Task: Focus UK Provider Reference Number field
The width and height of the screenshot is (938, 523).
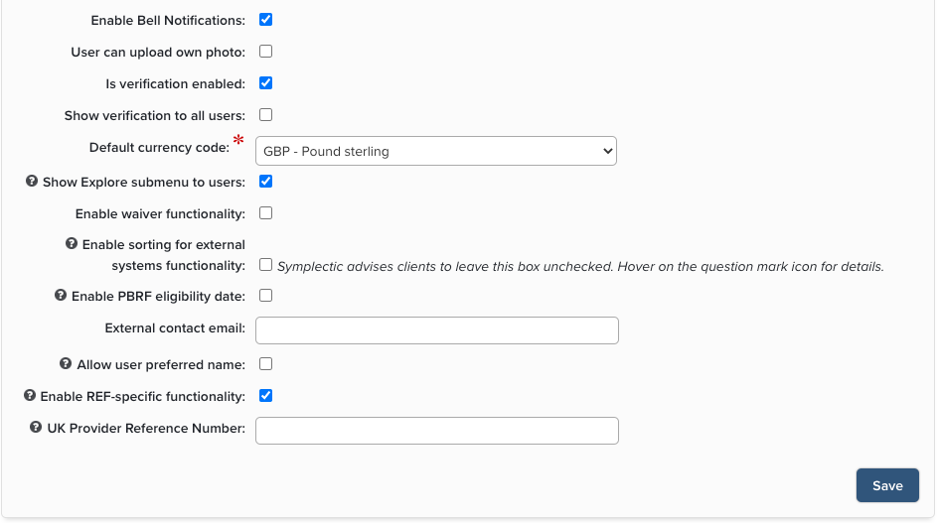Action: coord(436,431)
